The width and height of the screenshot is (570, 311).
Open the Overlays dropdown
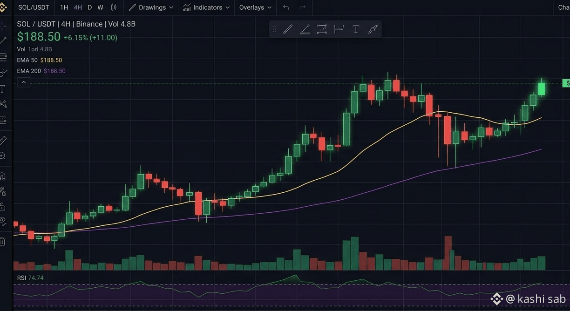pyautogui.click(x=255, y=7)
